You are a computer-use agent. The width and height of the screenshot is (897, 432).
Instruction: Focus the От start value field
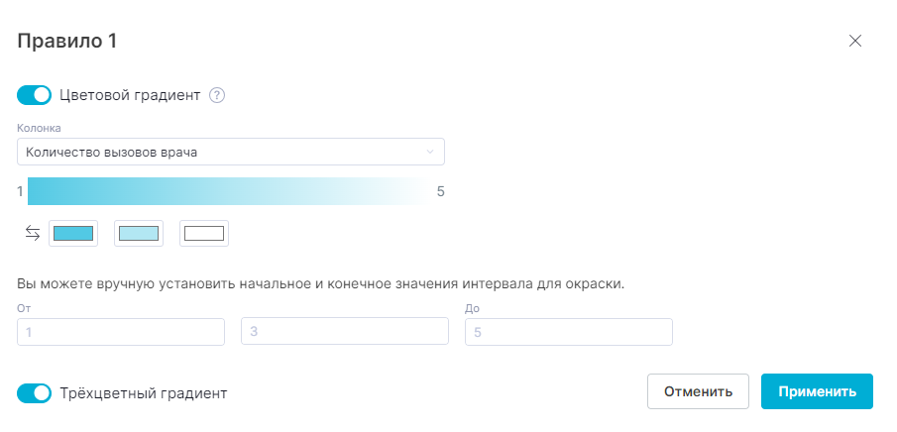[x=121, y=332]
